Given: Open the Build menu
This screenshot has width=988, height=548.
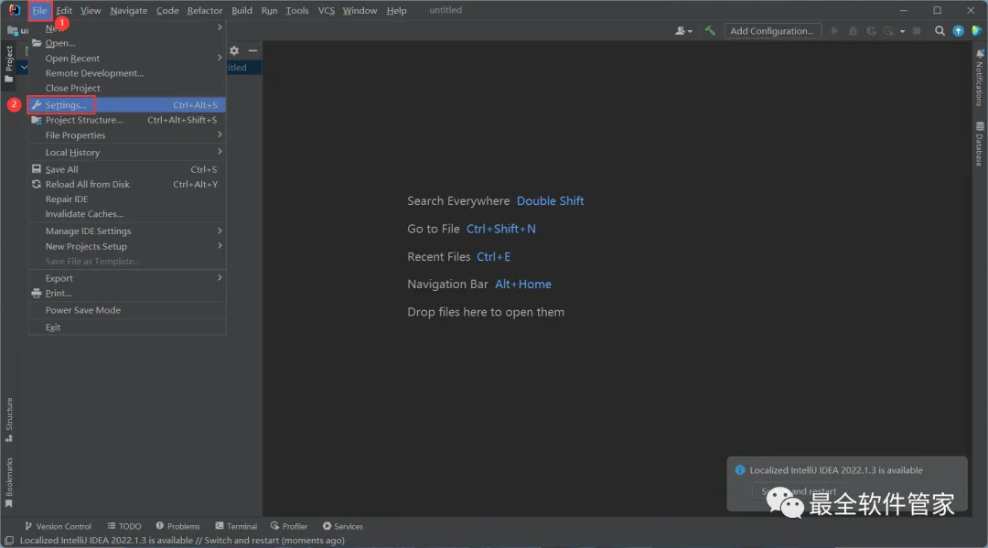Looking at the screenshot, I should pos(242,11).
